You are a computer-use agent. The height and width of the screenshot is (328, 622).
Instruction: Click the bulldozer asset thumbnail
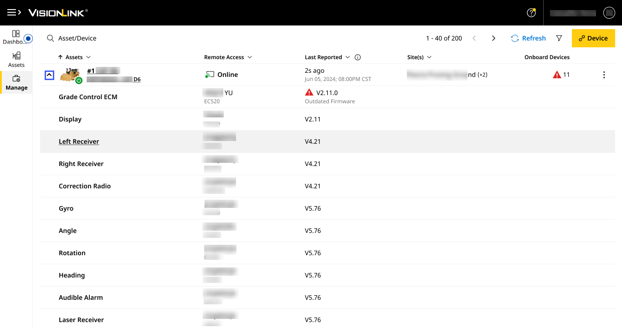(x=70, y=75)
